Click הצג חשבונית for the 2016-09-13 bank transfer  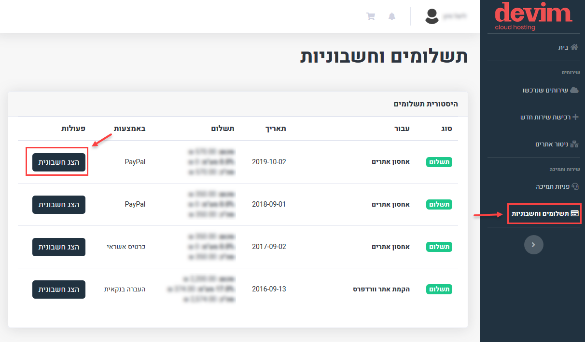tap(58, 289)
